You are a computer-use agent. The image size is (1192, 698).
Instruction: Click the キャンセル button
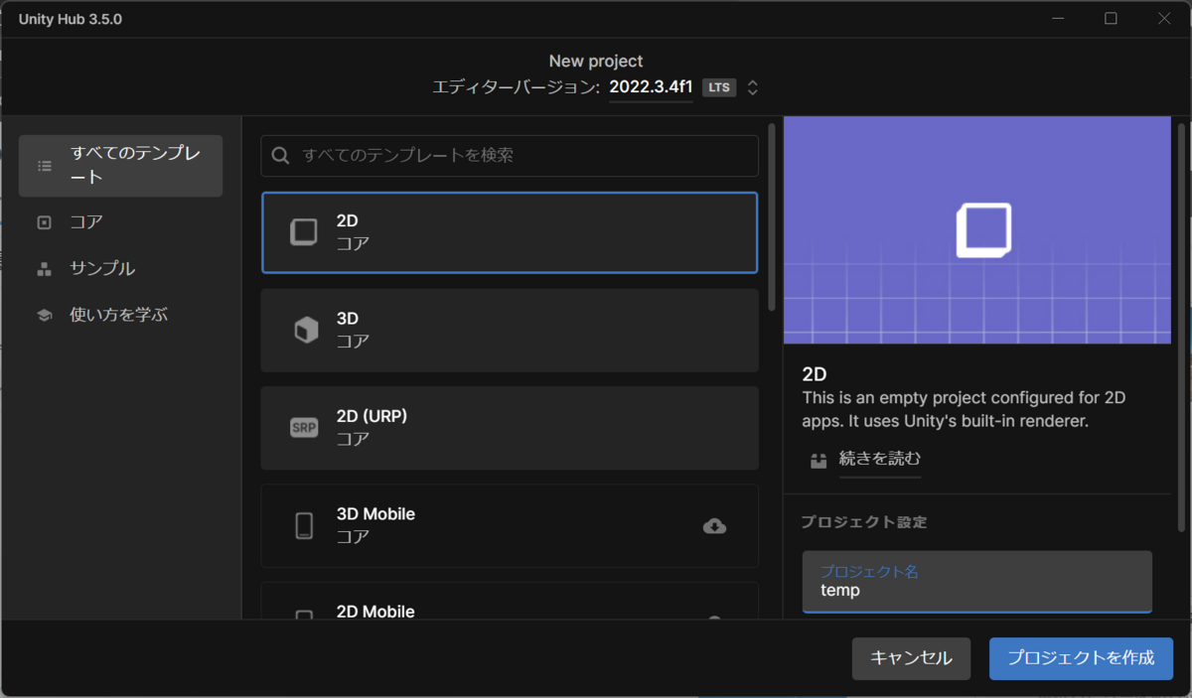[x=911, y=658]
